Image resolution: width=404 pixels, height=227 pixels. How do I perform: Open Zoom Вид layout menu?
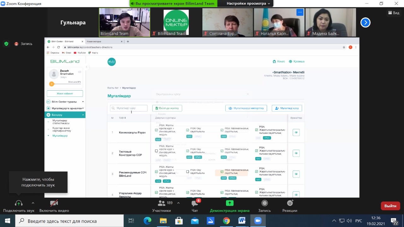(x=394, y=13)
